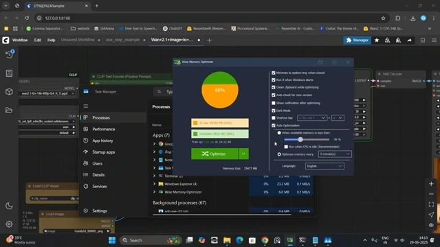Open the ComfyUI Manager button
Image resolution: width=440 pixels, height=247 pixels.
(357, 40)
